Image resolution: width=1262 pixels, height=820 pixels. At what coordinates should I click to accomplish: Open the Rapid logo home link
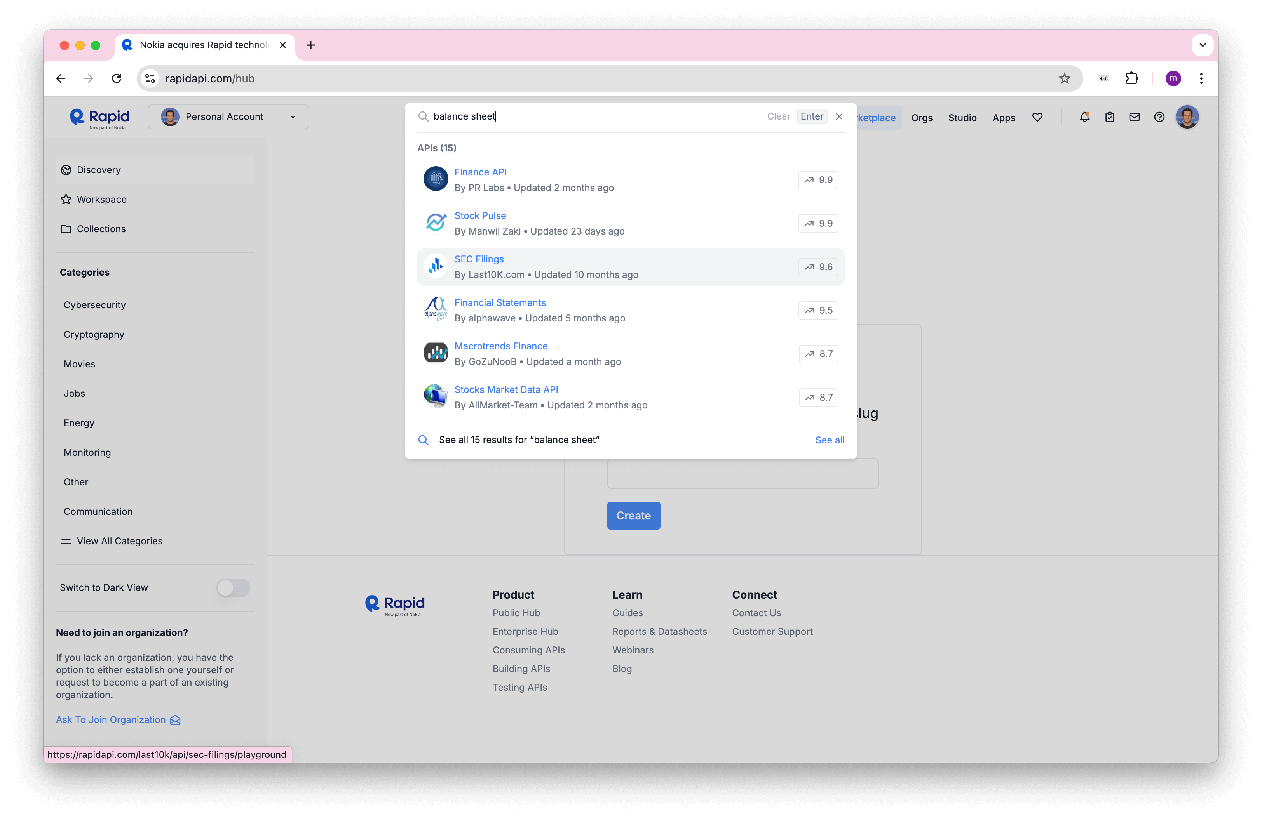coord(100,118)
